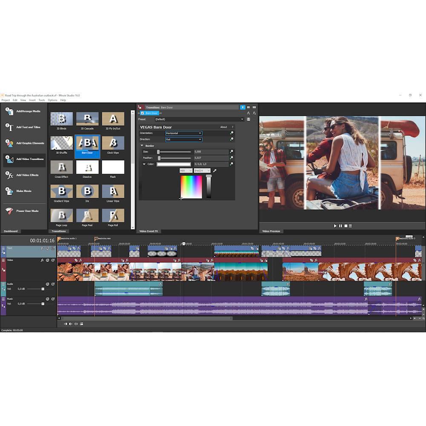Solo the Audio track
Image resolution: width=426 pixels, height=426 pixels.
click(53, 284)
